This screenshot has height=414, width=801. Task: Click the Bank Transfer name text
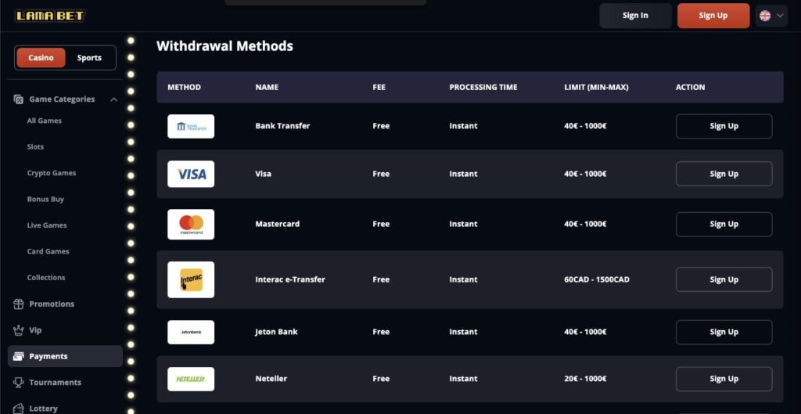click(x=282, y=126)
